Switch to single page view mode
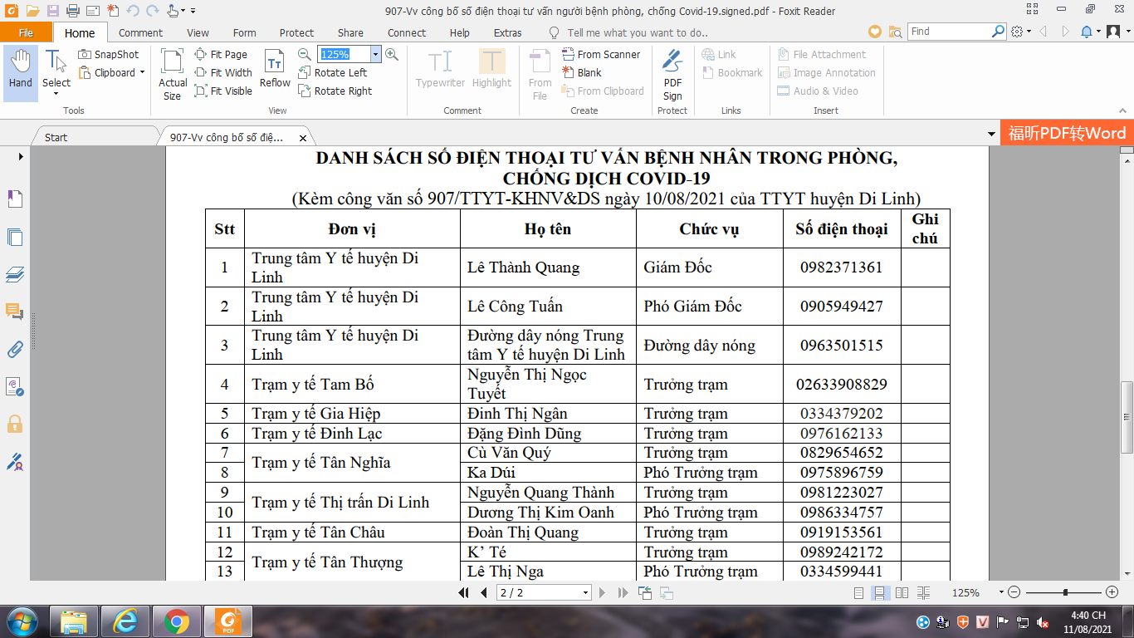The width and height of the screenshot is (1134, 638). 859,592
